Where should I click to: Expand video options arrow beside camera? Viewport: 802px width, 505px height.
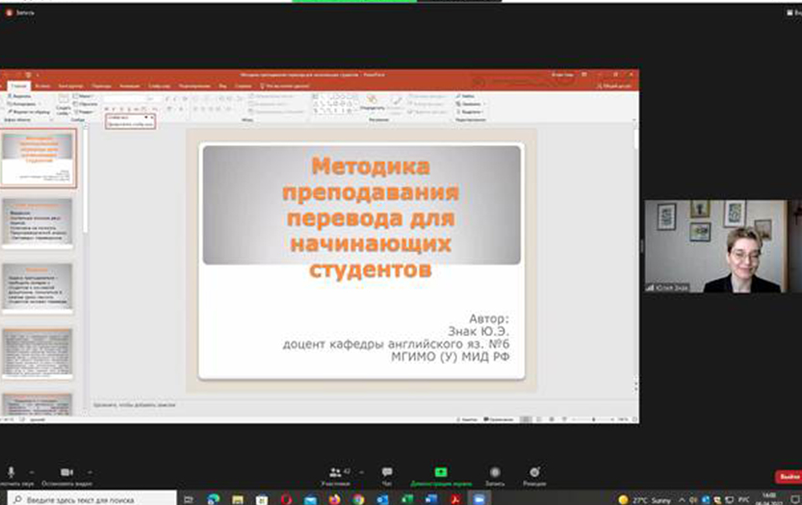90,472
